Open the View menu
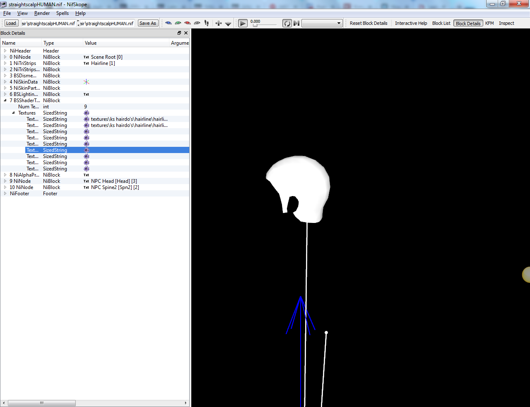The width and height of the screenshot is (530, 407). 22,13
